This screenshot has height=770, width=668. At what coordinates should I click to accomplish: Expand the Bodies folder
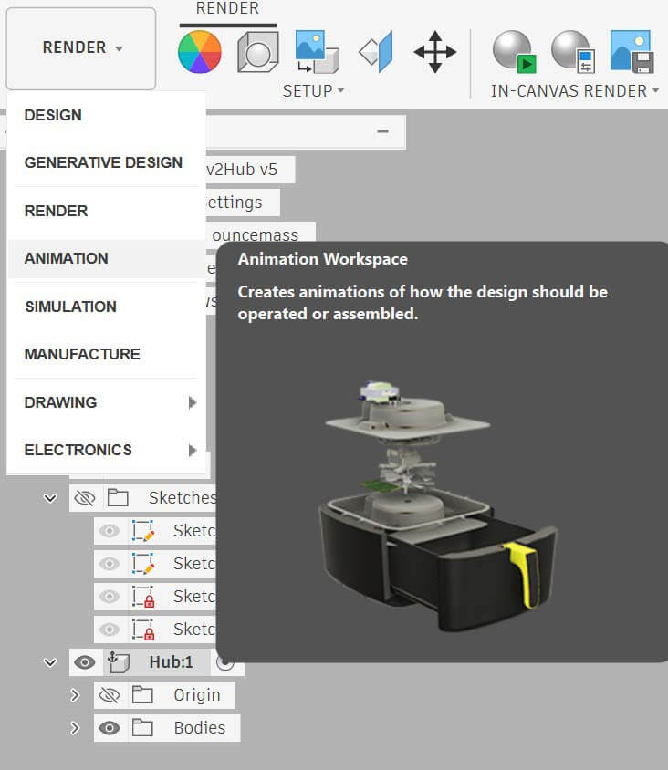tap(75, 728)
